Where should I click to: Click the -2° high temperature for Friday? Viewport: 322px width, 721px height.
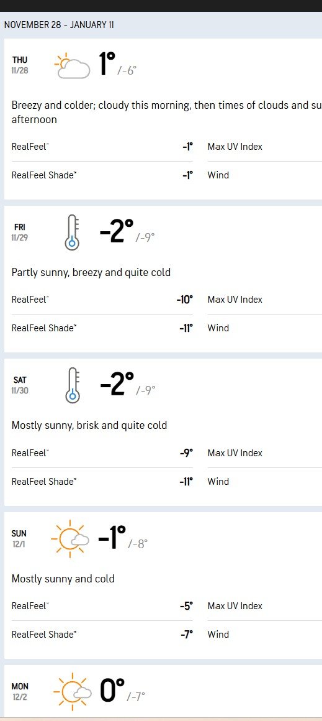click(x=117, y=232)
